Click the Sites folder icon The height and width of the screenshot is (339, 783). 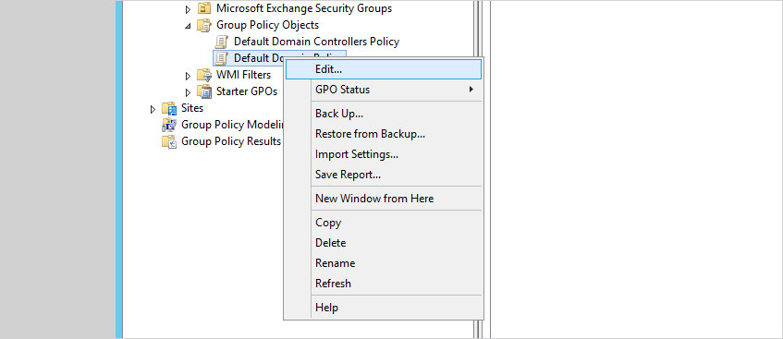point(169,108)
